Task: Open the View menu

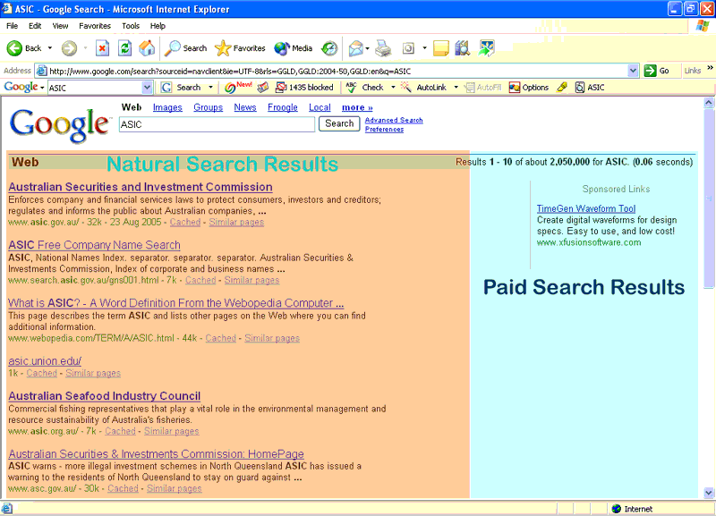Action: (x=60, y=26)
